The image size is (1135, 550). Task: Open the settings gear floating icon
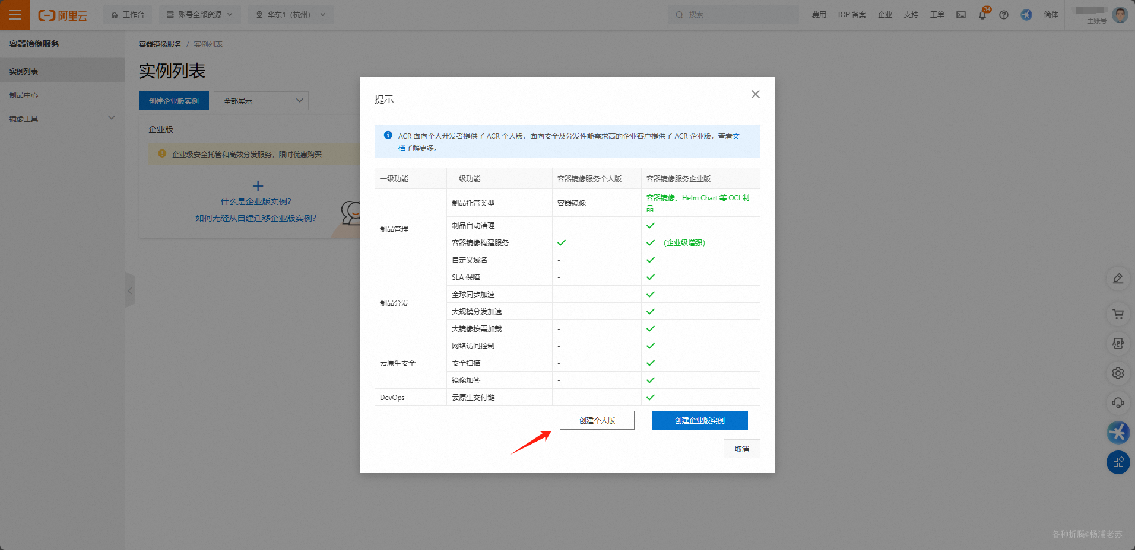1118,373
